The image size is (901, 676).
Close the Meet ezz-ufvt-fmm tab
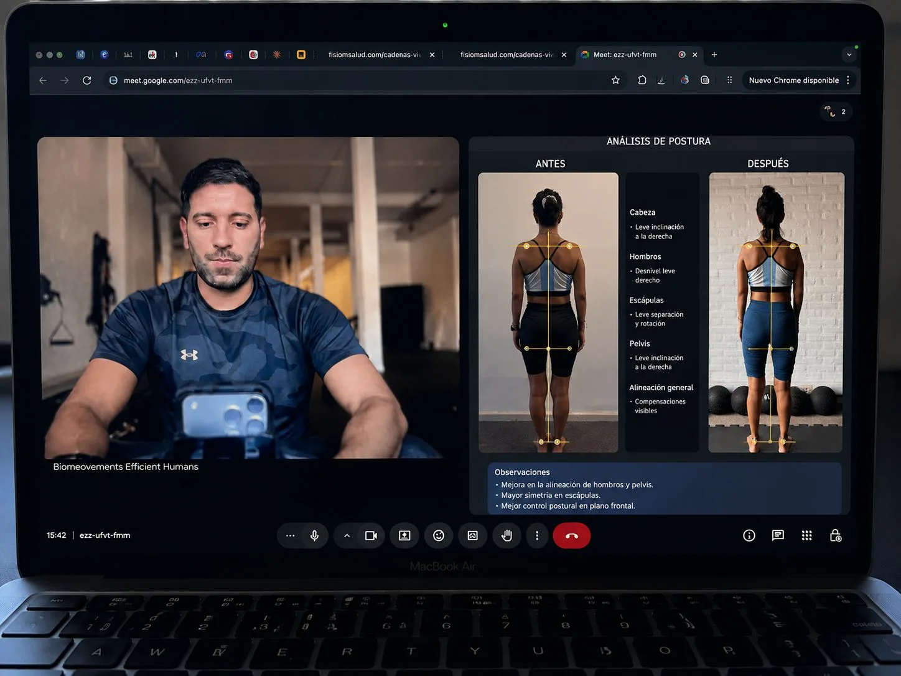[695, 55]
